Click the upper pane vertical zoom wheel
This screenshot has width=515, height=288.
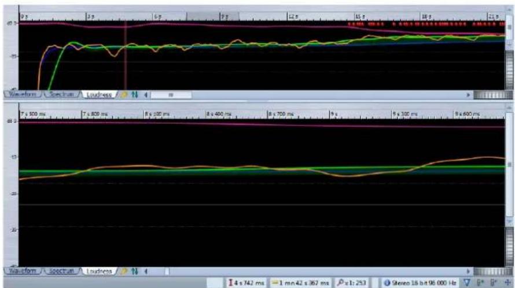pos(509,71)
